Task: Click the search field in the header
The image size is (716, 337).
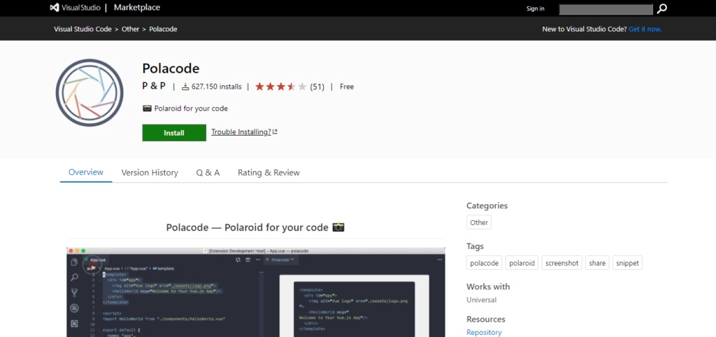Action: click(606, 8)
